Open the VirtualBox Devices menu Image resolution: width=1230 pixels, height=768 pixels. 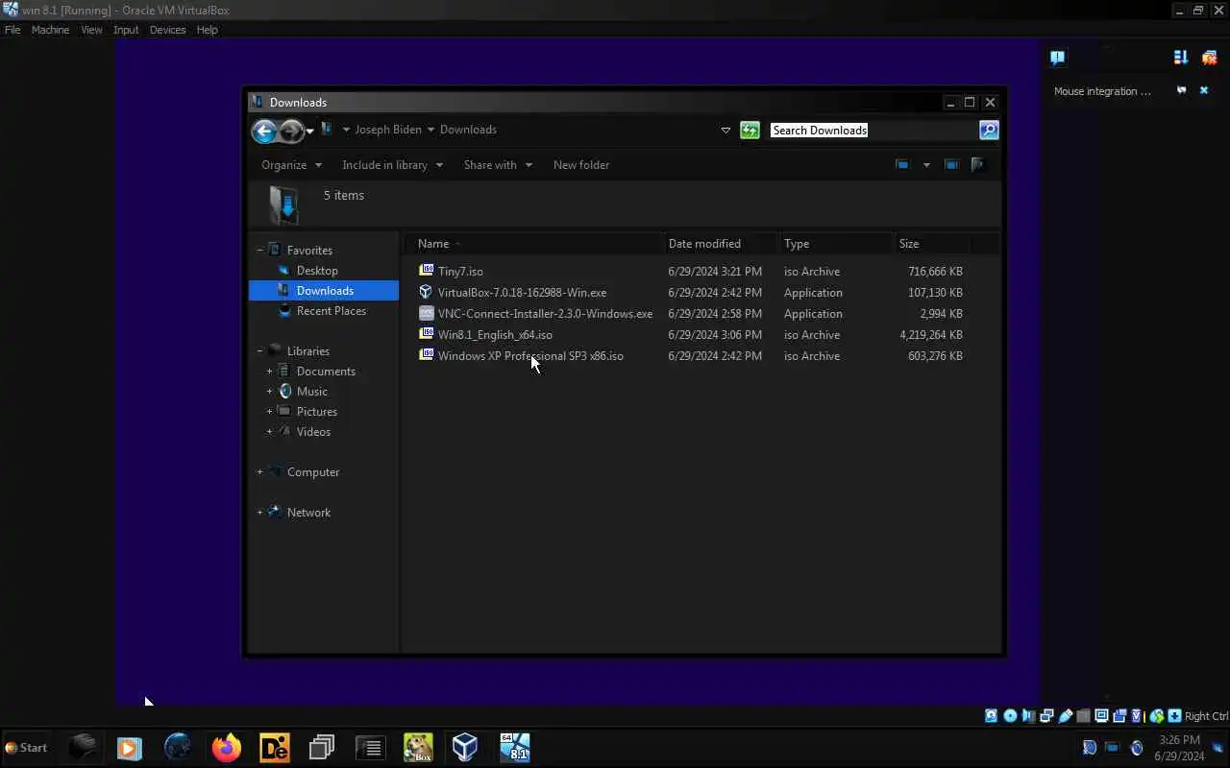tap(167, 30)
